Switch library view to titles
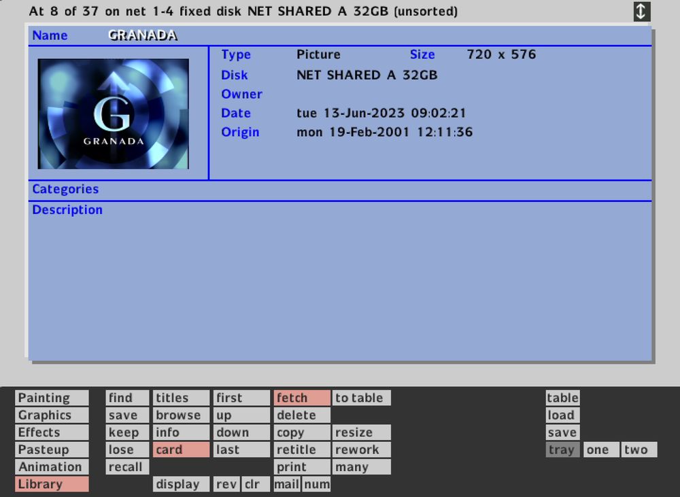 coord(181,398)
